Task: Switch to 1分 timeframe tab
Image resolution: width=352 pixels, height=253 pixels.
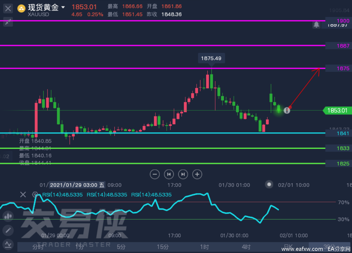Action: click(80, 247)
